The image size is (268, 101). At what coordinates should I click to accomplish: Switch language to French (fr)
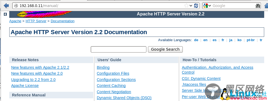(x=223, y=40)
